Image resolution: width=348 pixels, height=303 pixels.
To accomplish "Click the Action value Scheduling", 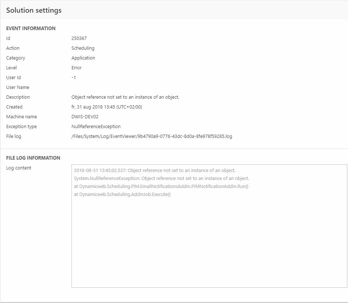I will click(83, 48).
